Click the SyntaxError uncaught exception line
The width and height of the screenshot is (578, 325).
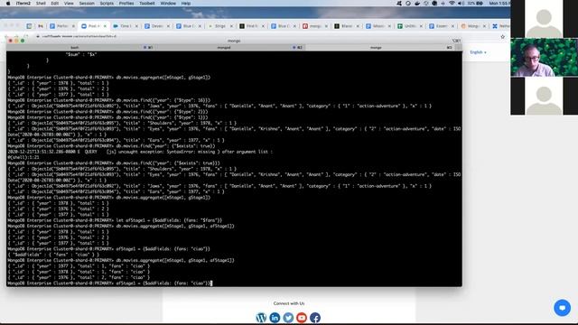(x=140, y=152)
